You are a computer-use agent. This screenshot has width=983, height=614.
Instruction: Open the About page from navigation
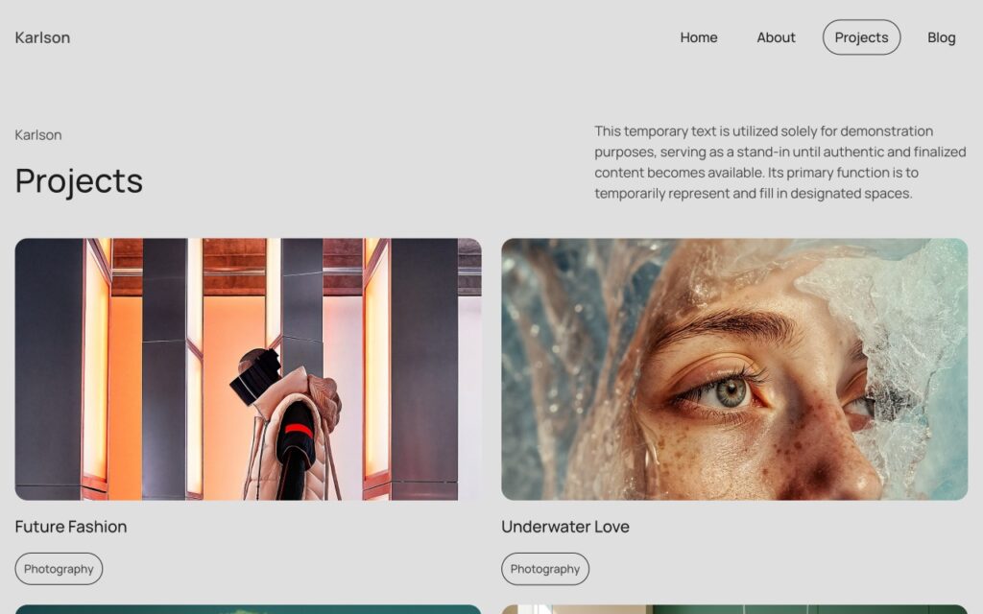click(x=776, y=37)
